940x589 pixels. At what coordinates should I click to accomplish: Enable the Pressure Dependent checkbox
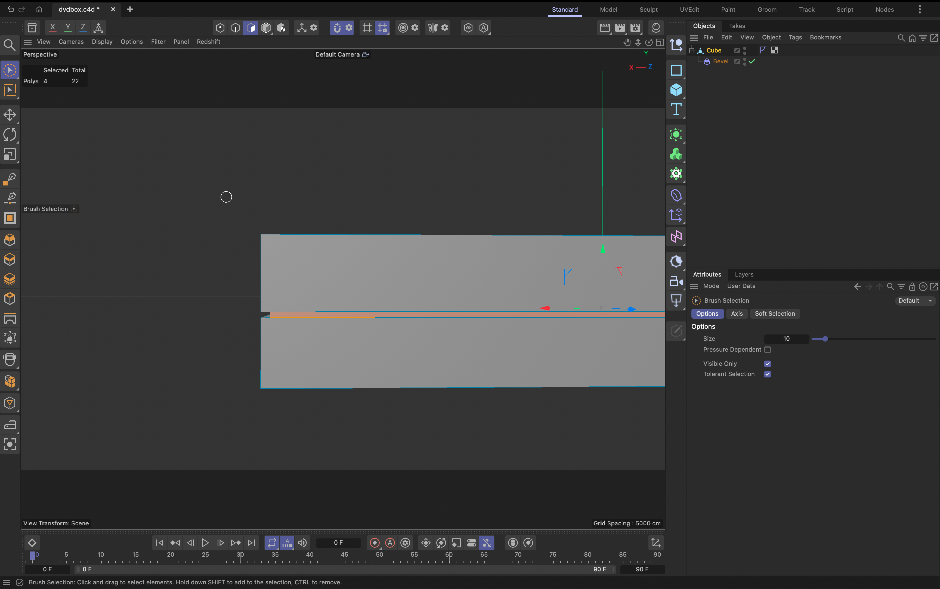tap(768, 350)
